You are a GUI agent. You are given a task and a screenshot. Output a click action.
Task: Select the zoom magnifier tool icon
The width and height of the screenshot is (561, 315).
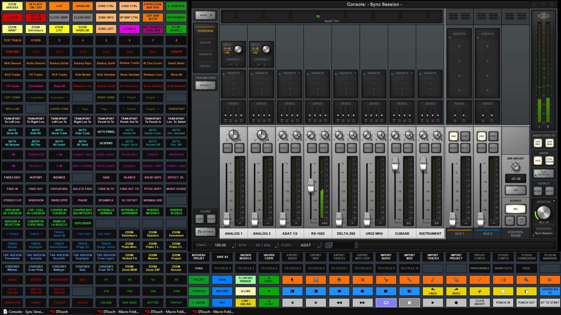[x=526, y=280]
